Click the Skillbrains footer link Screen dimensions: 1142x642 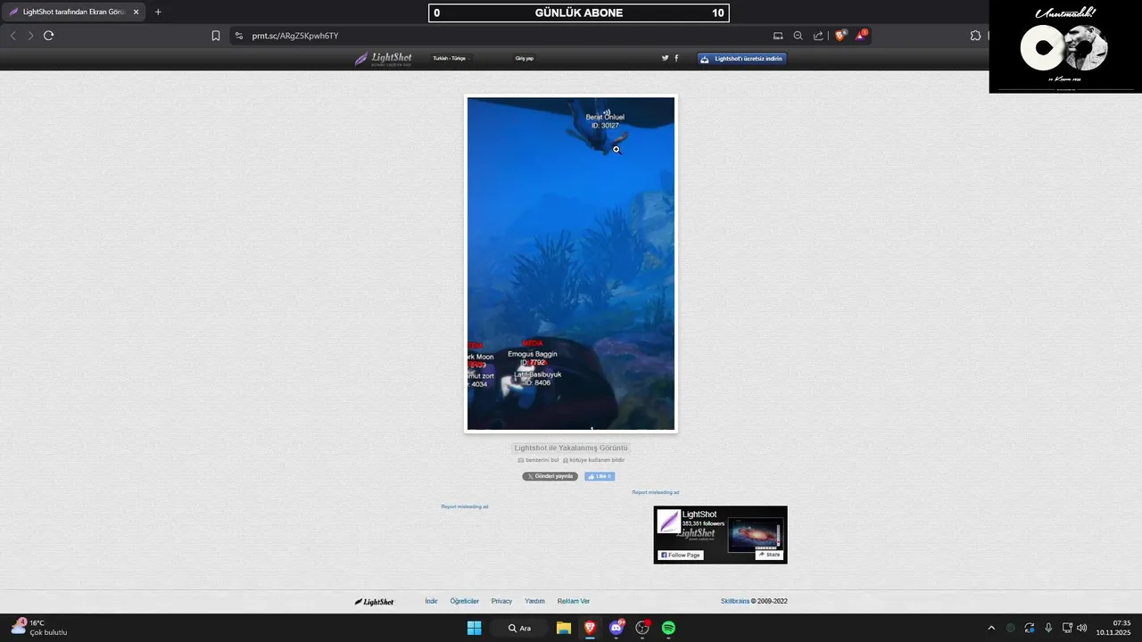pos(735,601)
